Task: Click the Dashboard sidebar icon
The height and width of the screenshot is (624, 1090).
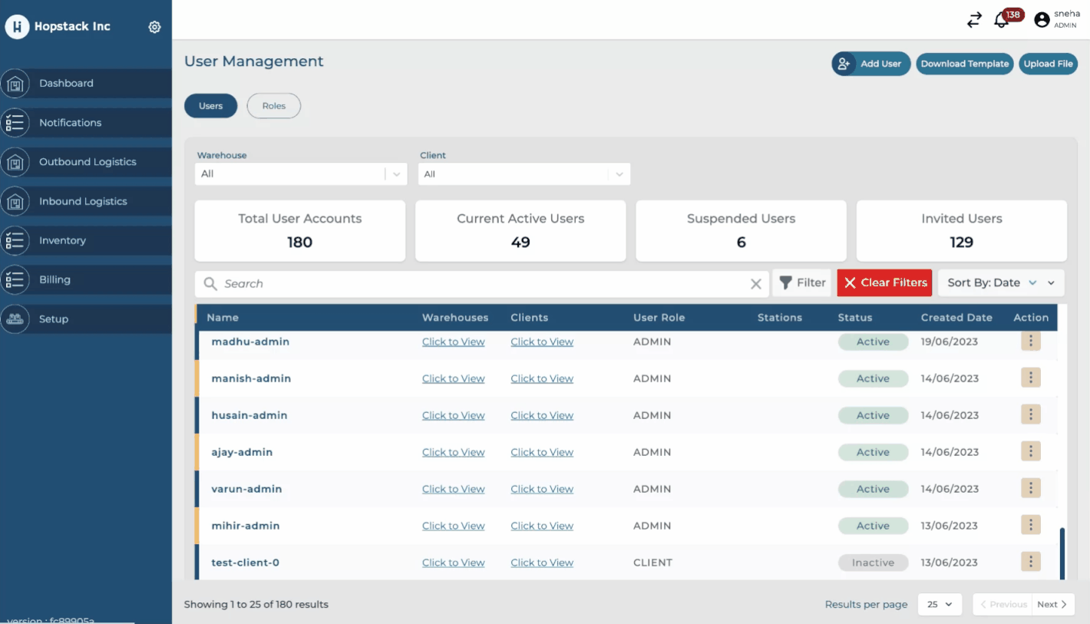Action: 15,84
